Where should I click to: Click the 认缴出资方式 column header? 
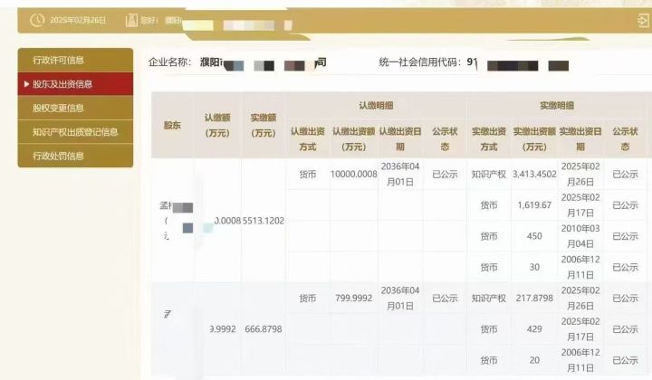click(x=308, y=138)
